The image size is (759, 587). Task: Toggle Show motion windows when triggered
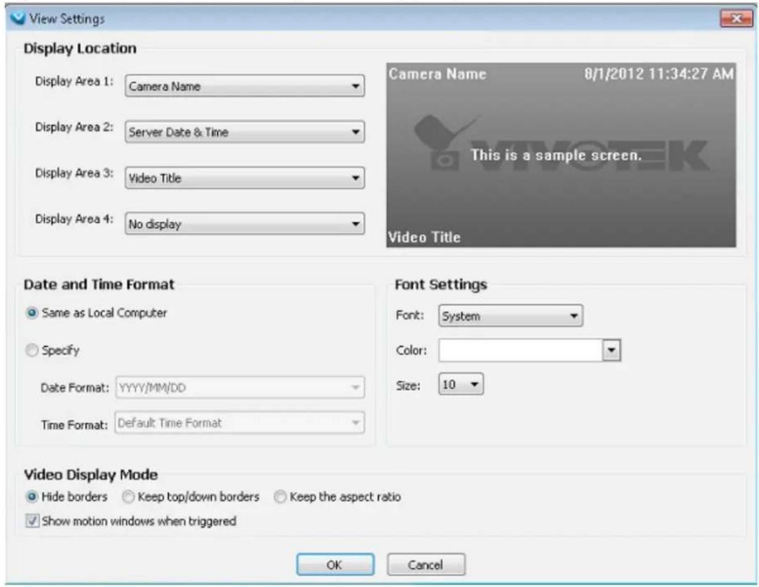pyautogui.click(x=132, y=521)
